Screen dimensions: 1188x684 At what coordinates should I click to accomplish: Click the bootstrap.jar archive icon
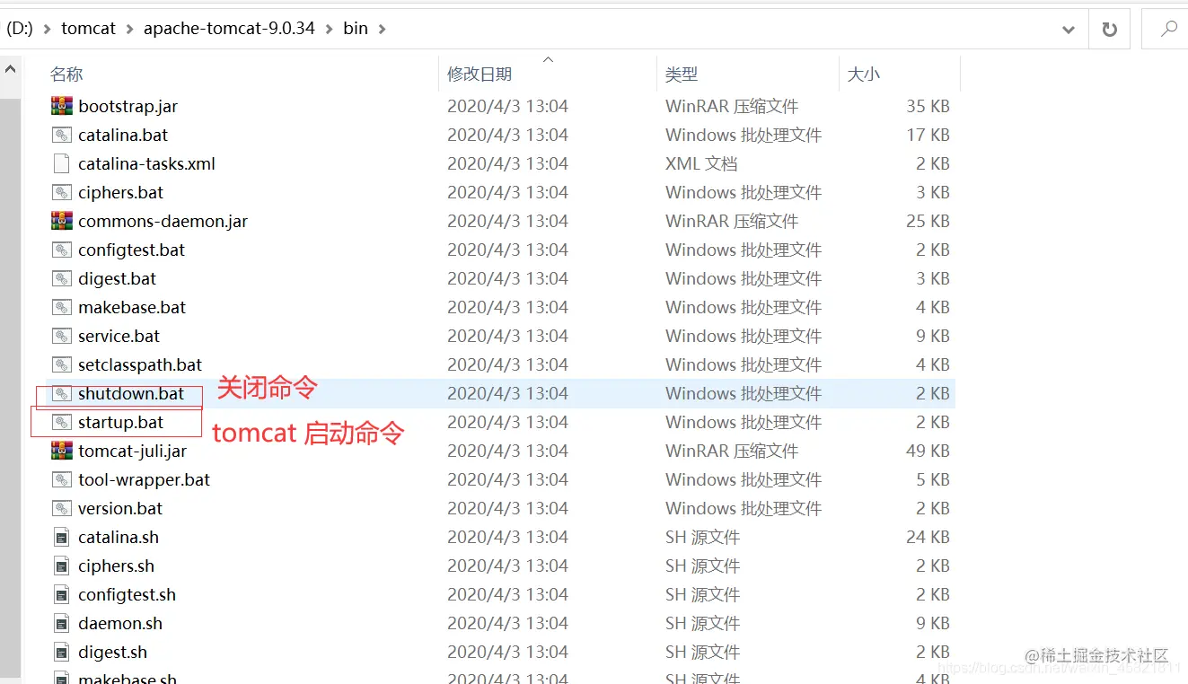click(61, 105)
